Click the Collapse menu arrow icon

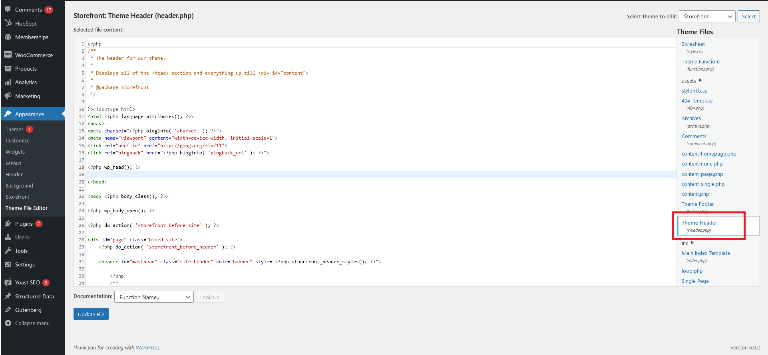point(8,323)
